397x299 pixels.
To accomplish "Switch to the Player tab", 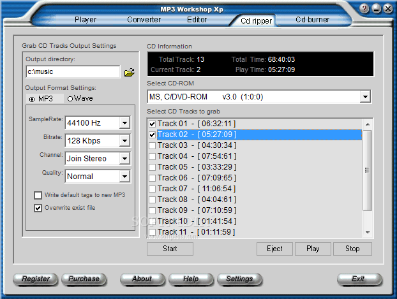I will pyautogui.click(x=86, y=20).
